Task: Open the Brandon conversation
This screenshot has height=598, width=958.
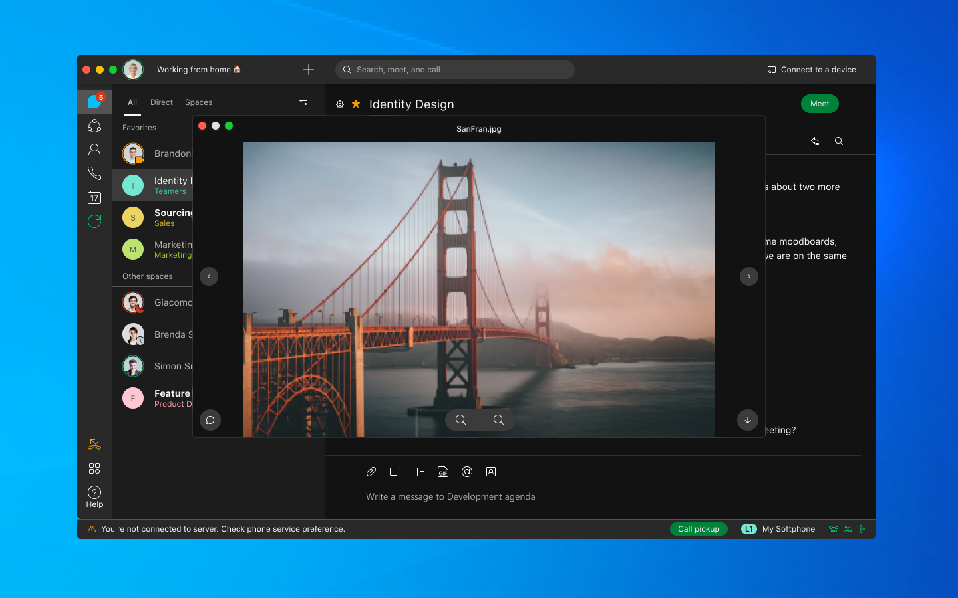Action: [x=153, y=153]
